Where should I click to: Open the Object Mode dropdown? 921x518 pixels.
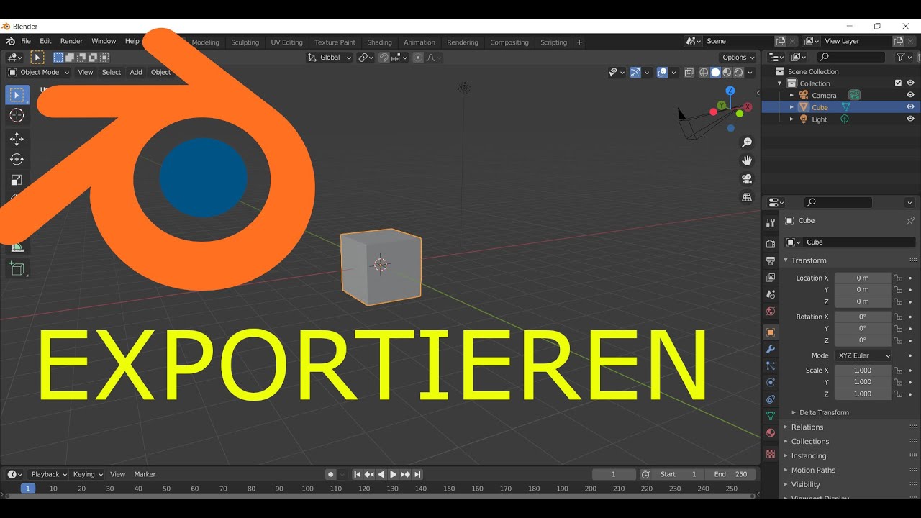(x=39, y=72)
